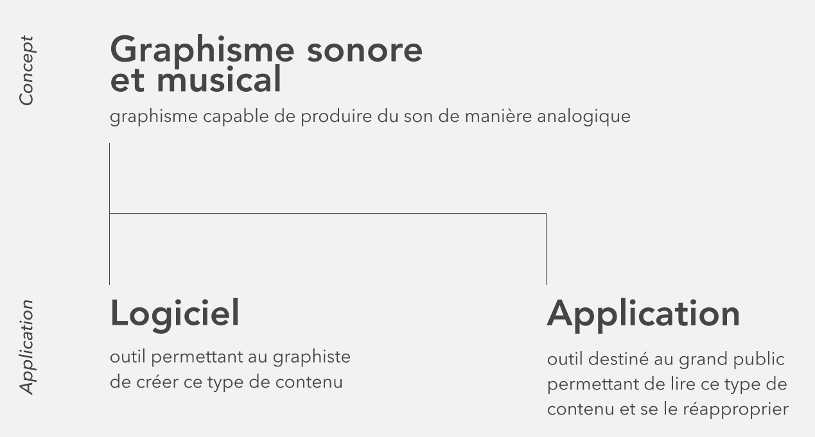Click the rotated Concept side label

(x=26, y=71)
